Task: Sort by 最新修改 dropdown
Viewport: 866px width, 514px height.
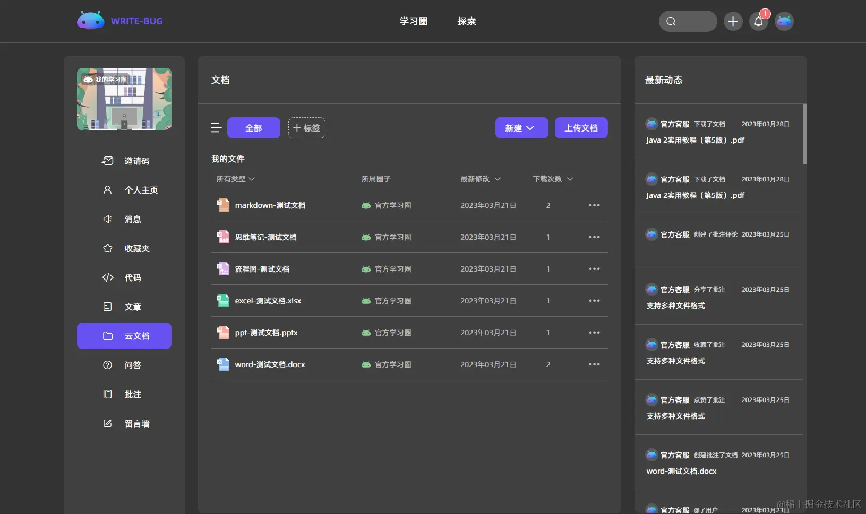Action: 481,179
